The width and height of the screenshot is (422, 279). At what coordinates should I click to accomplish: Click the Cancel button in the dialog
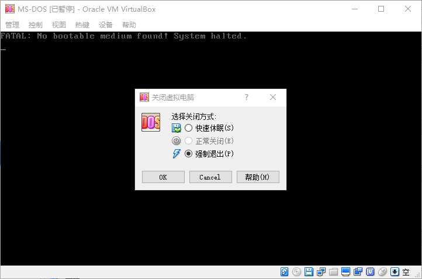[x=210, y=177]
